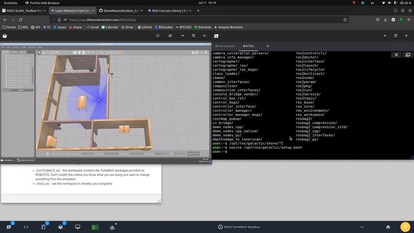The width and height of the screenshot is (414, 233).
Task: Open the Gazebo Window menu
Action: point(32,47)
